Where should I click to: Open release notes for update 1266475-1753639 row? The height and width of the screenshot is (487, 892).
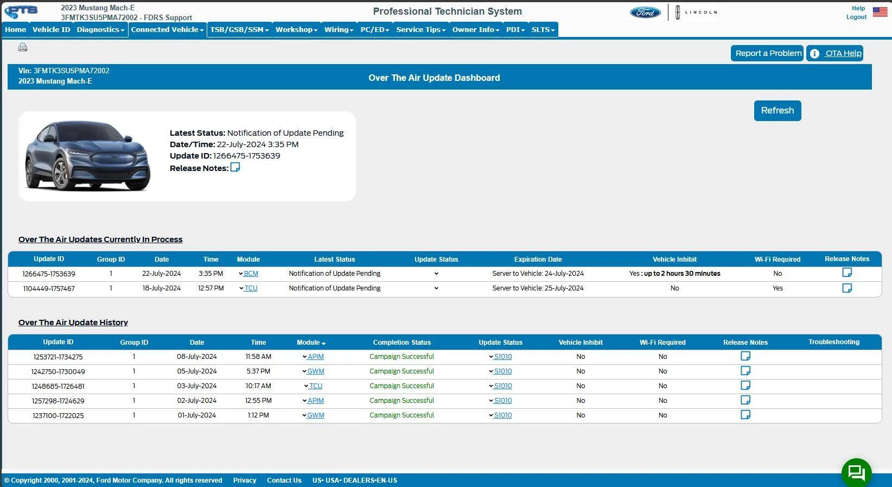pyautogui.click(x=847, y=273)
